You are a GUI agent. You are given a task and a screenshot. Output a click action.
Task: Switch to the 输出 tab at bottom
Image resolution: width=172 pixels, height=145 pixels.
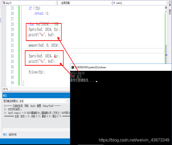point(5,134)
